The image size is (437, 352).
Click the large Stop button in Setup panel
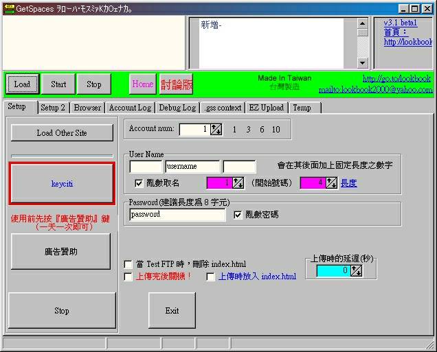tap(62, 311)
